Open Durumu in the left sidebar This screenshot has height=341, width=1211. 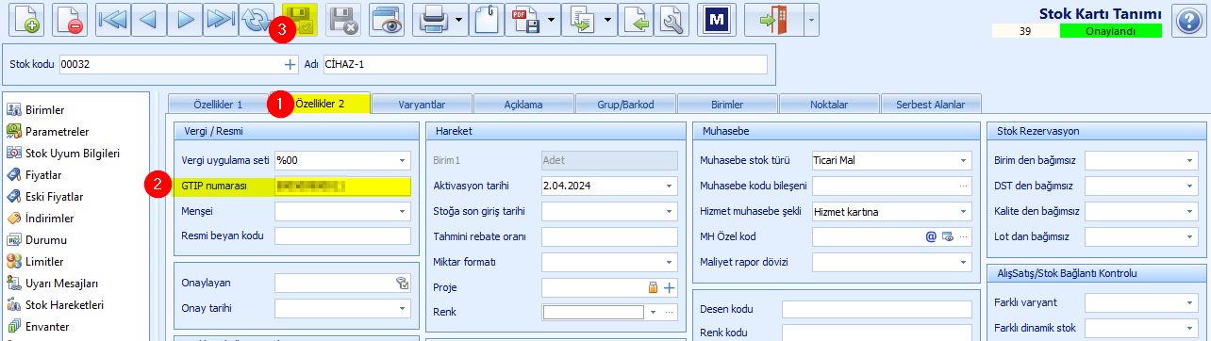pos(46,240)
